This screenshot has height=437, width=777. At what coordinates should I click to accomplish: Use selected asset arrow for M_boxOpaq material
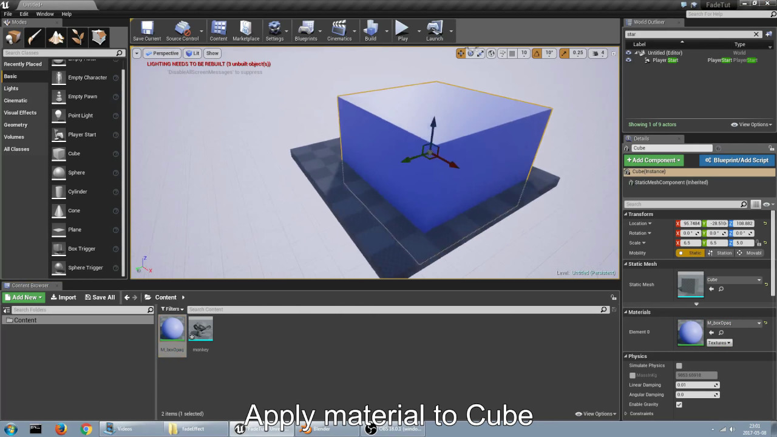[711, 333]
